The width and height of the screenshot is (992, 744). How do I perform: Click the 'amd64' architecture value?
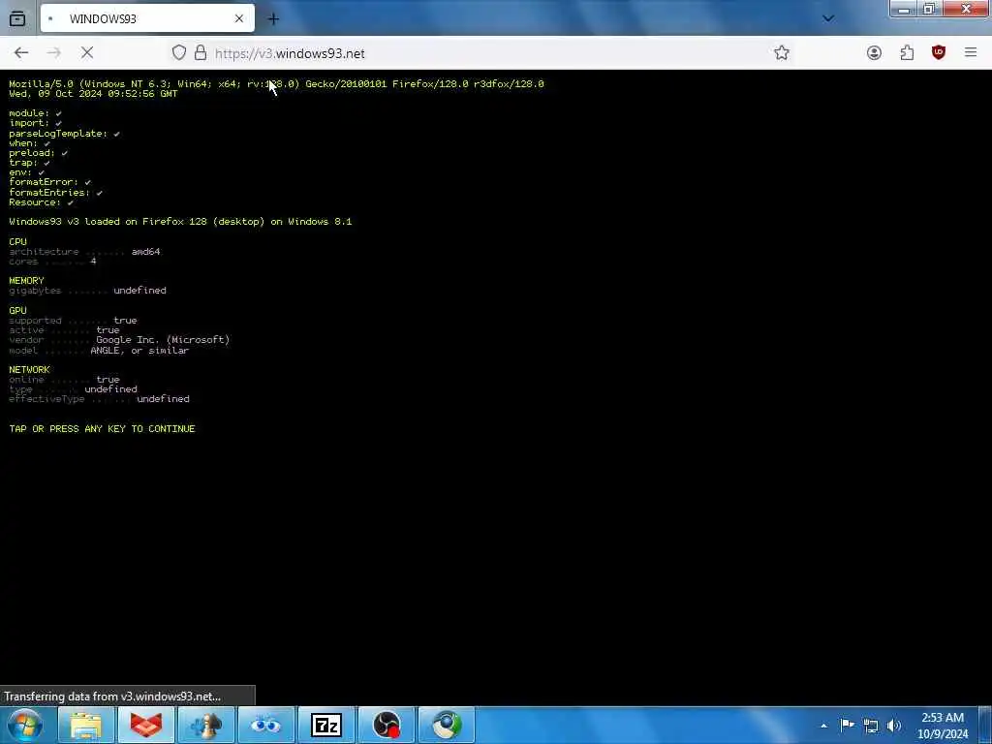145,252
